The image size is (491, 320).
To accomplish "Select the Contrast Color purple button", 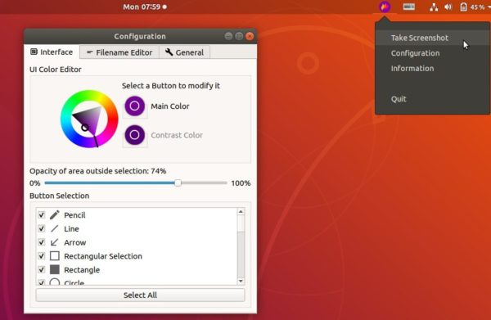I will pos(135,135).
